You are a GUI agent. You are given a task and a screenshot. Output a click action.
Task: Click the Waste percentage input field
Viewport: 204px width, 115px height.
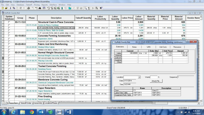pos(154,77)
